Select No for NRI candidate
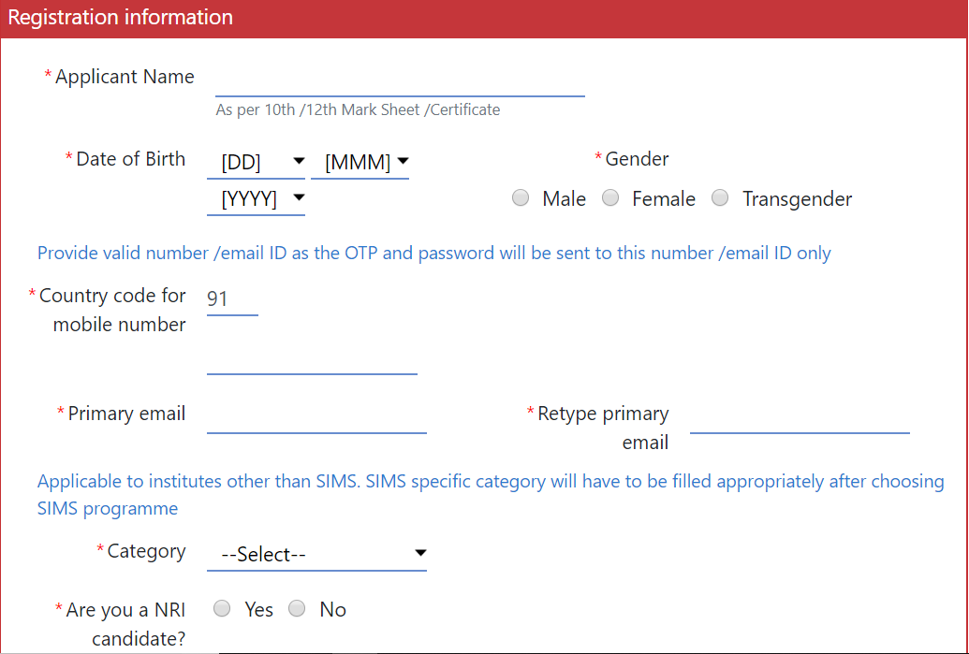Image resolution: width=969 pixels, height=654 pixels. tap(297, 608)
